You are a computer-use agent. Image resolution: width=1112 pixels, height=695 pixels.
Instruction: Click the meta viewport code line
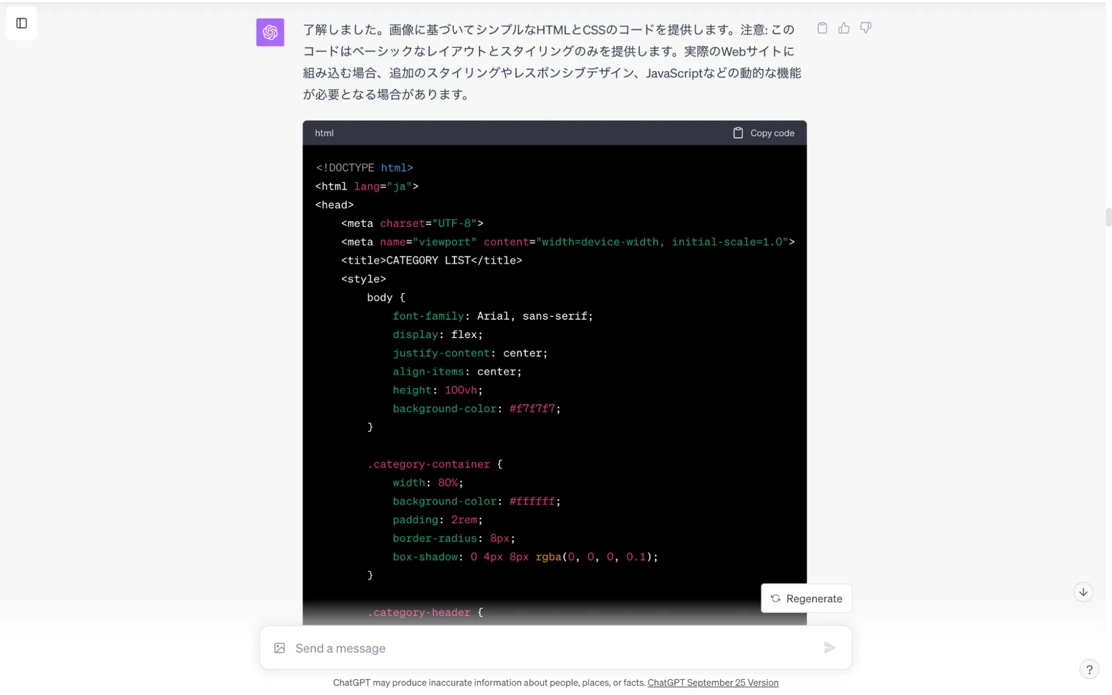point(568,242)
